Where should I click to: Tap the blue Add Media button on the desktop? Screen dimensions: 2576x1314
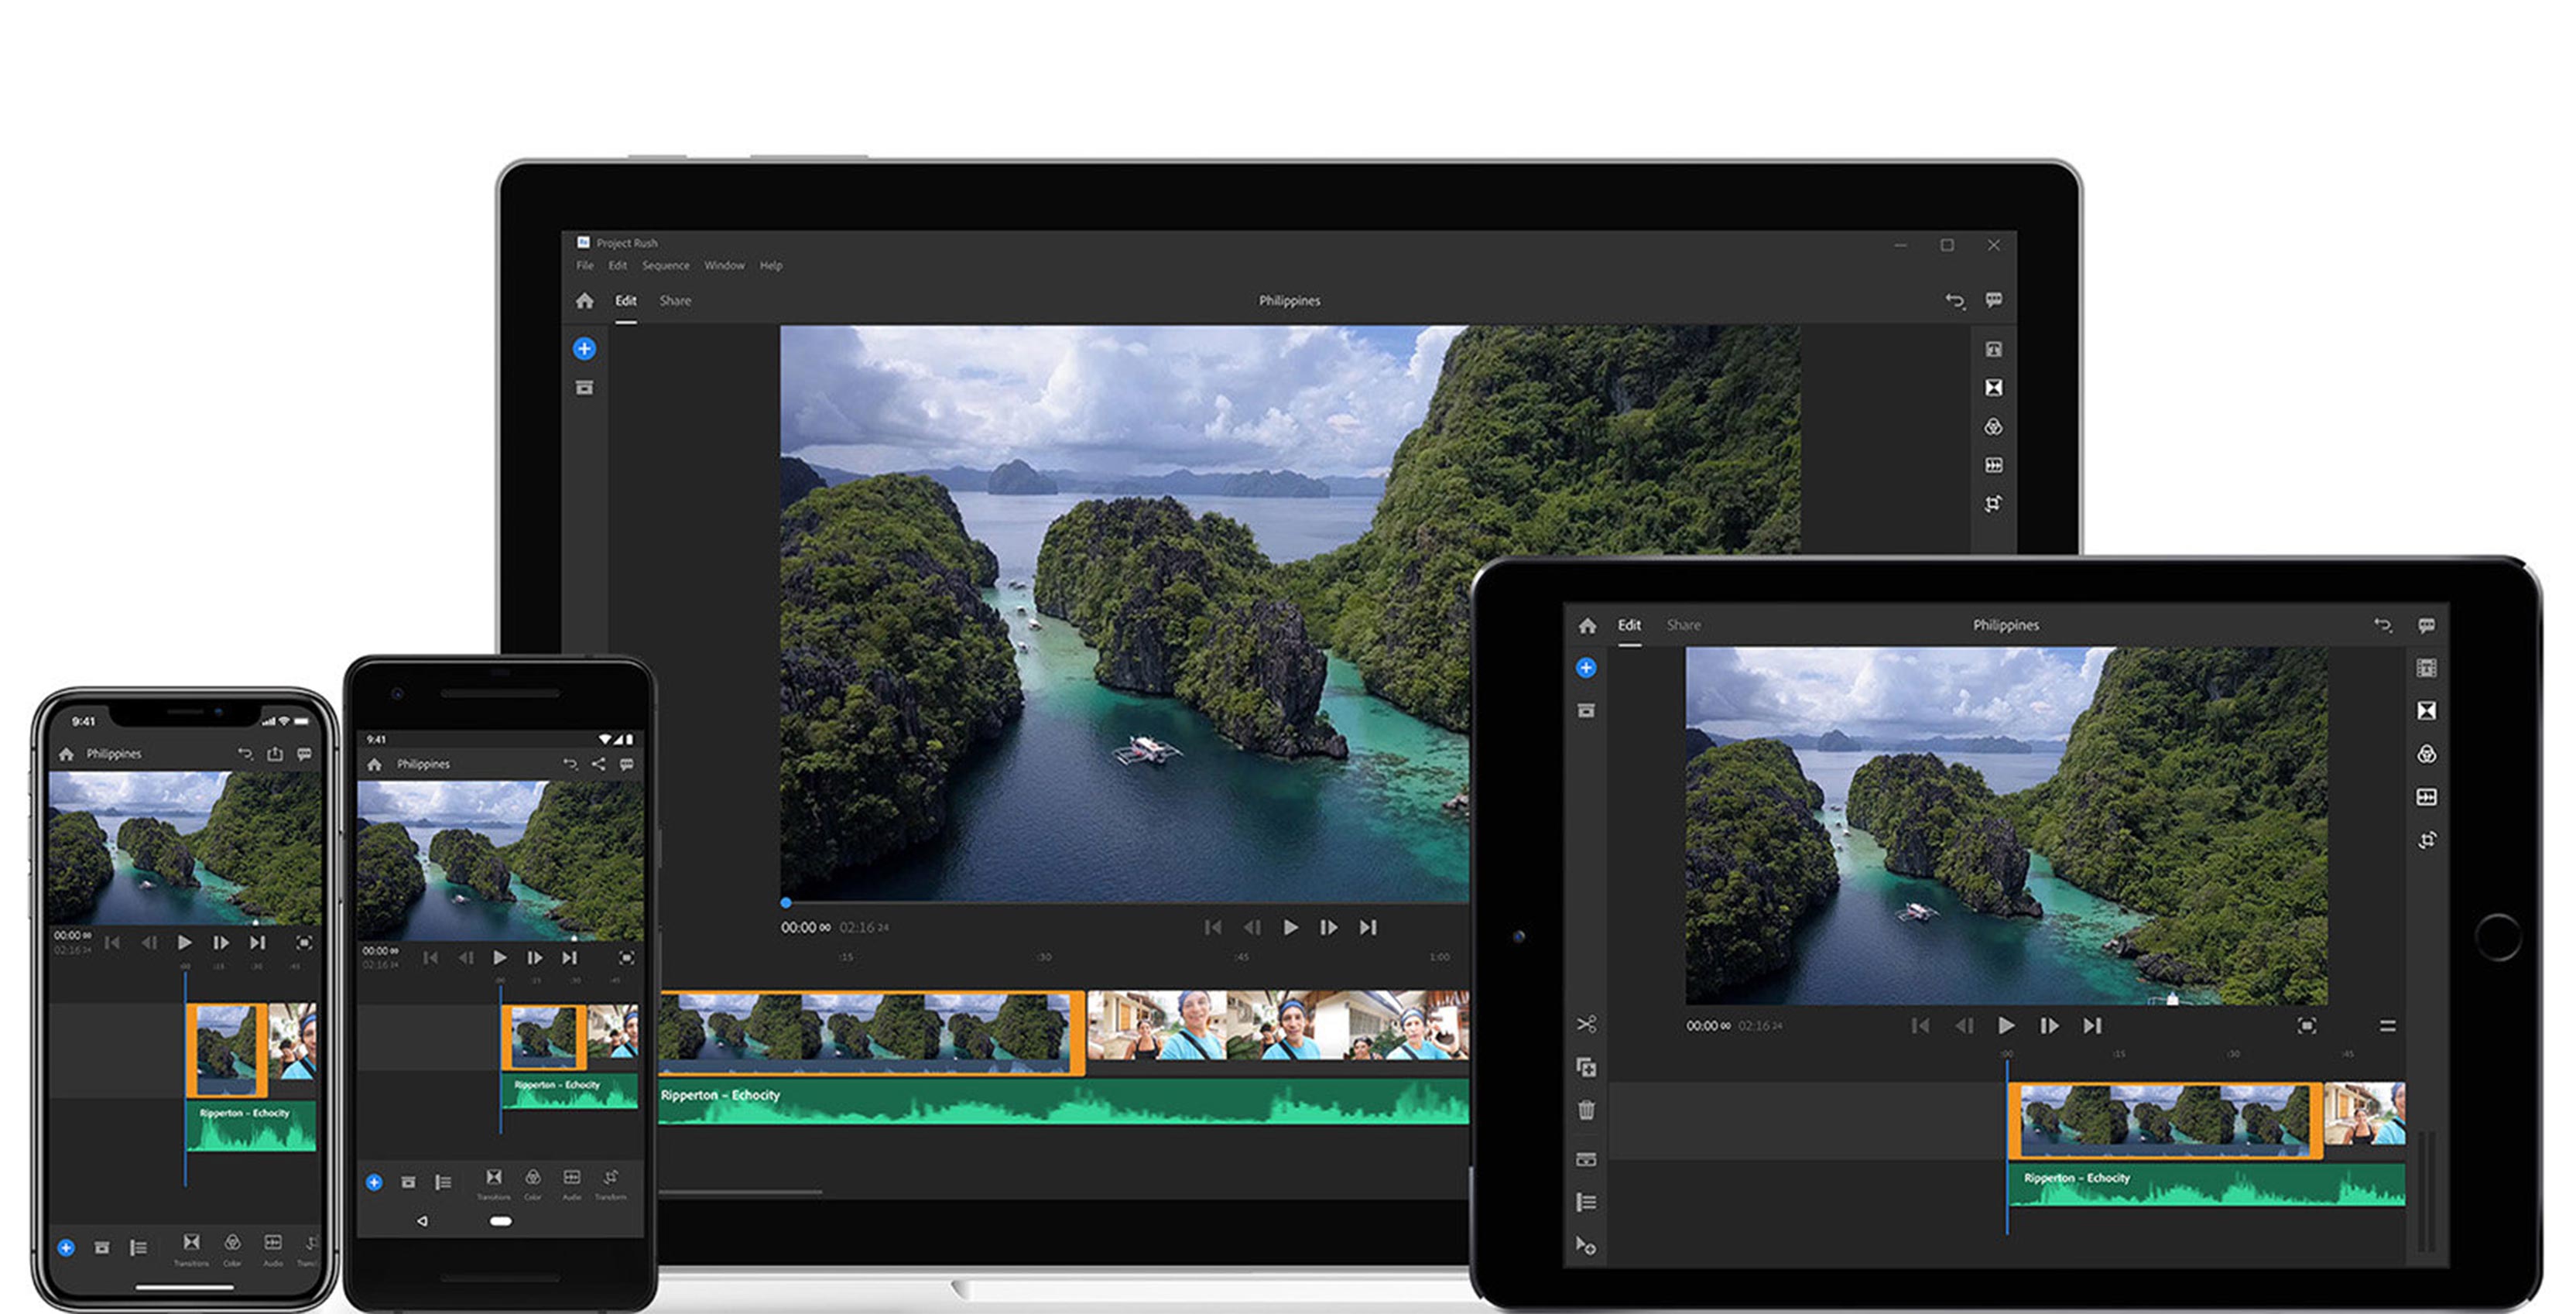pos(586,349)
